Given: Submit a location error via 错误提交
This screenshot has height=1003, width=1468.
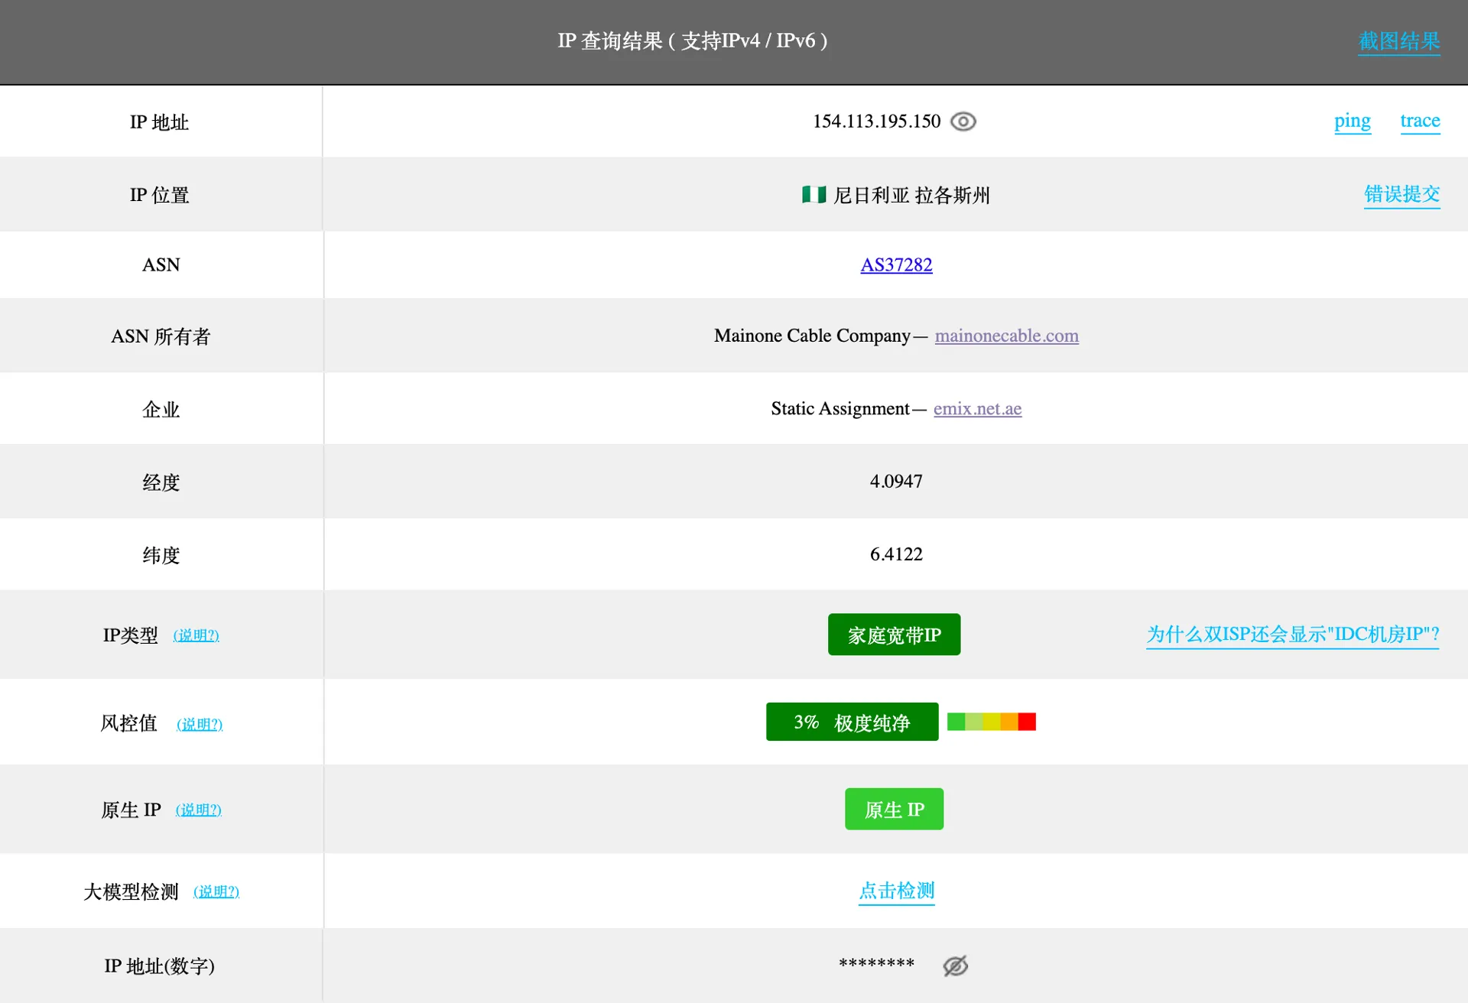Looking at the screenshot, I should point(1401,194).
